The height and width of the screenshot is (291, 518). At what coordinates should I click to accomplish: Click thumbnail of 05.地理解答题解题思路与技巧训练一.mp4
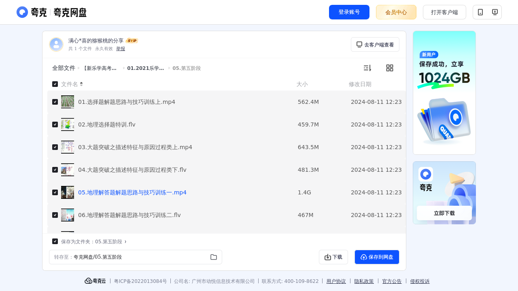[x=68, y=192]
